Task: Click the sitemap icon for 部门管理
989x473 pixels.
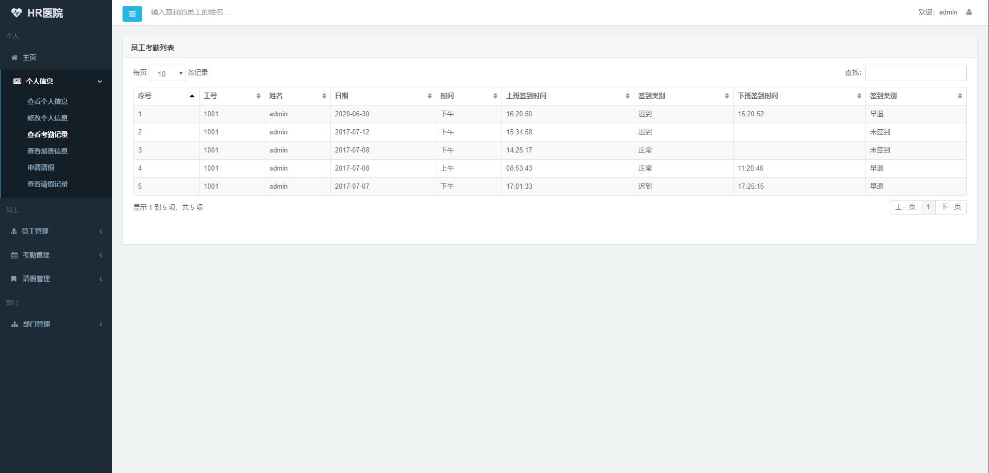Action: (x=14, y=324)
